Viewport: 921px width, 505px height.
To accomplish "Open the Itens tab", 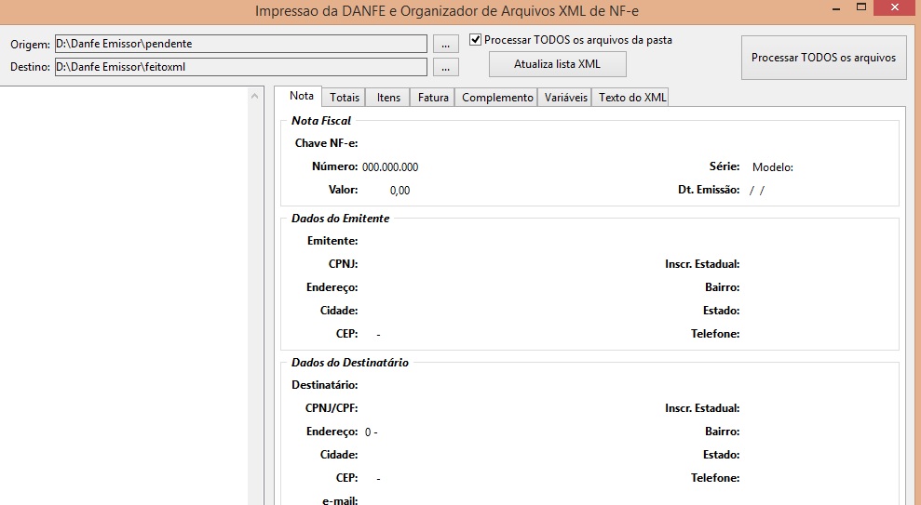I will click(x=388, y=98).
